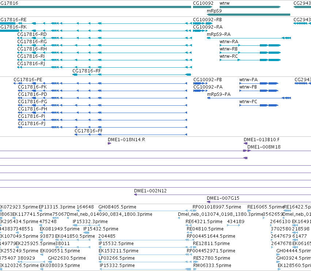Click the wtrw-RA transcript label
311x271 pixels.
pyautogui.click(x=229, y=42)
